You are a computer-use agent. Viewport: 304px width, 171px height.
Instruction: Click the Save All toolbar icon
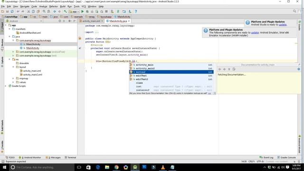pyautogui.click(x=8, y=11)
